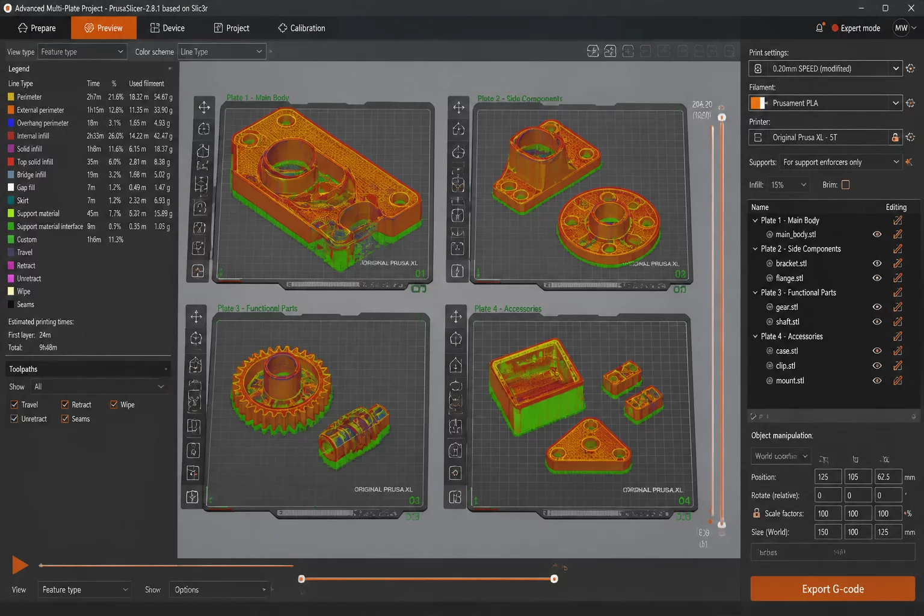Uncheck the Retract toolpath checkbox

pos(65,405)
